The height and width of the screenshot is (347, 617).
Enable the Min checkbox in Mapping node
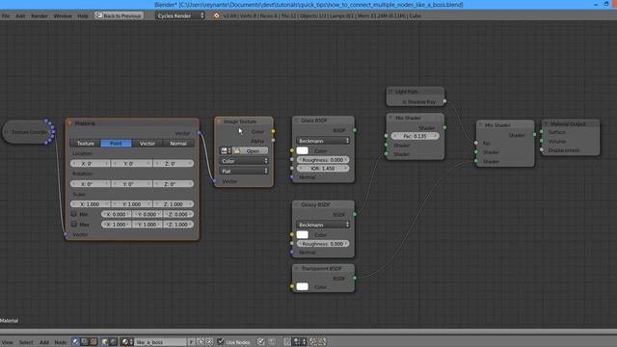[x=73, y=214]
